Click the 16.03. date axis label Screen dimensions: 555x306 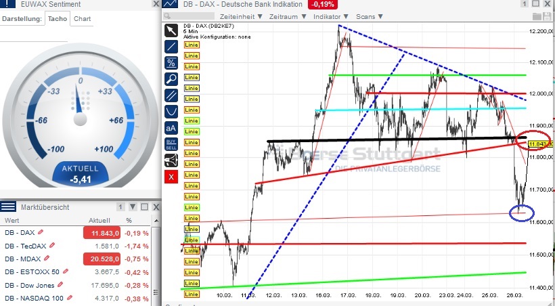click(324, 295)
